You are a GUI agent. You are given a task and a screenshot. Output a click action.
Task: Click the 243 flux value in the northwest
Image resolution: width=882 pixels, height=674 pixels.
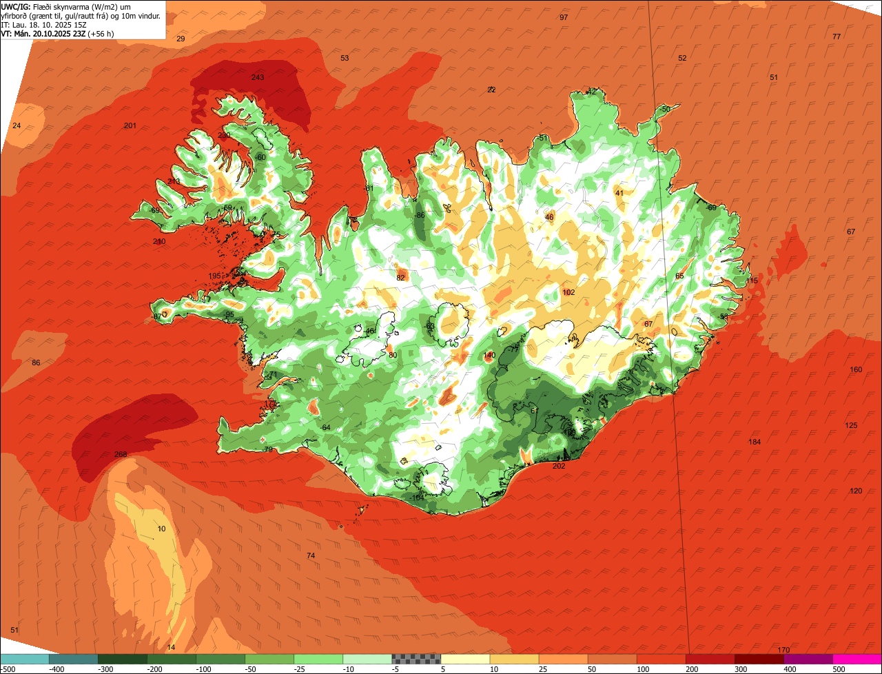click(258, 77)
